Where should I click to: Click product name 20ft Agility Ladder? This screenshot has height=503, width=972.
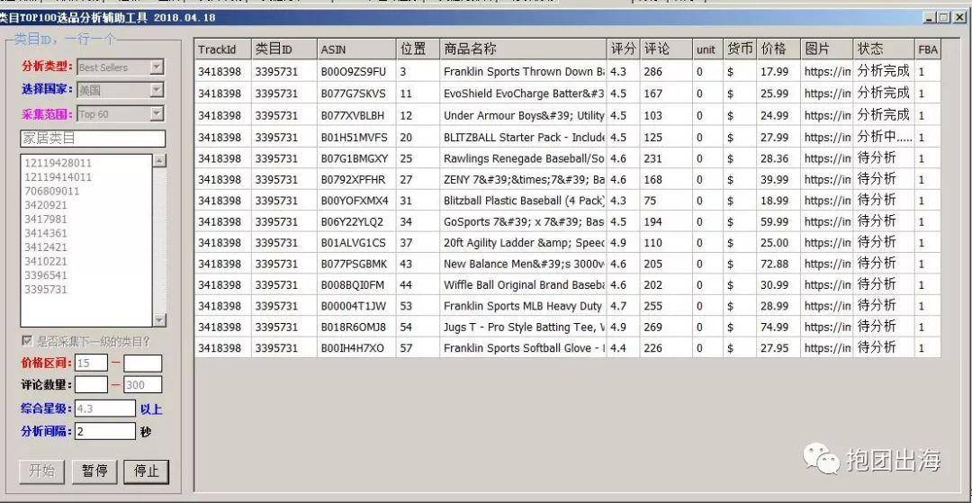pos(523,243)
